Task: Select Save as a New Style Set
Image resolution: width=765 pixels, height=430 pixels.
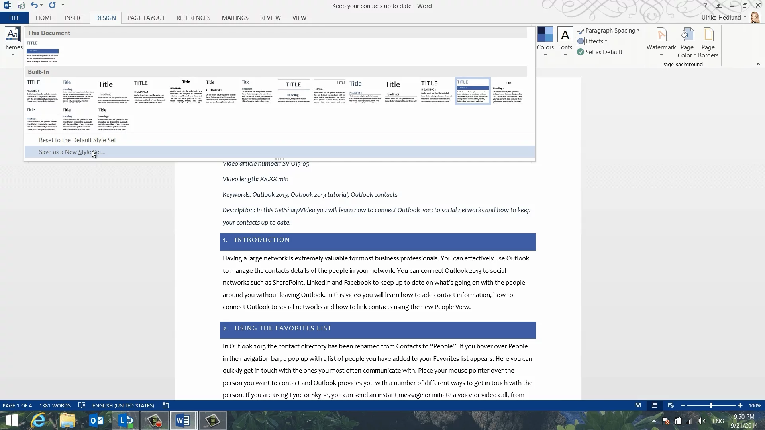Action: [x=72, y=152]
